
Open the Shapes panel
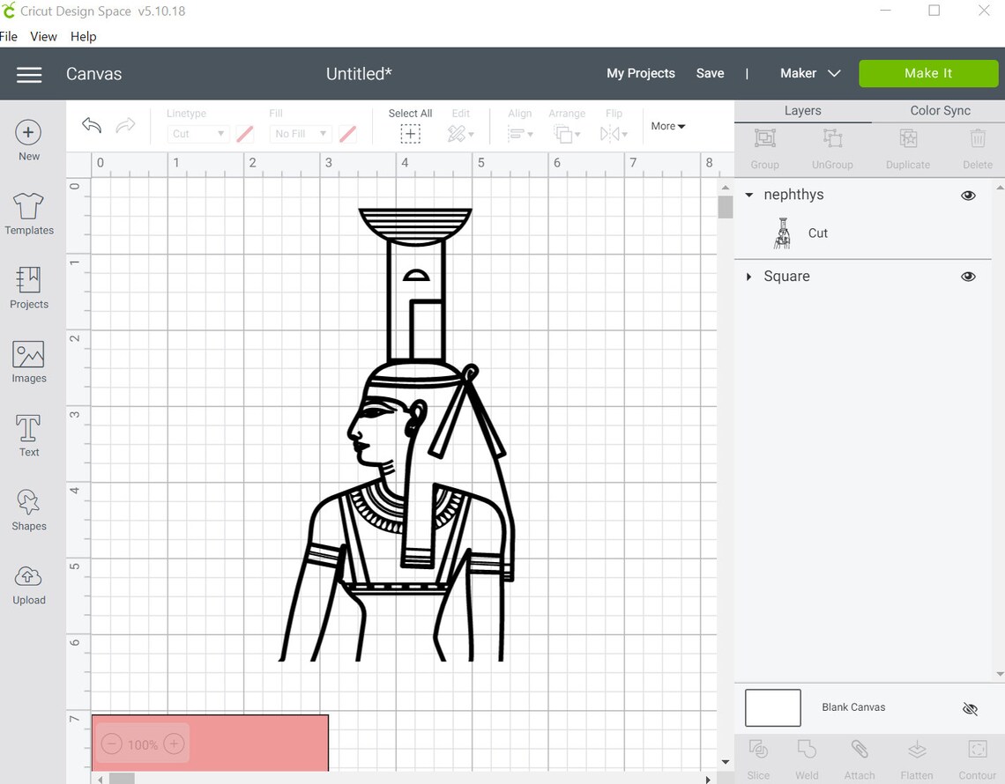(28, 508)
